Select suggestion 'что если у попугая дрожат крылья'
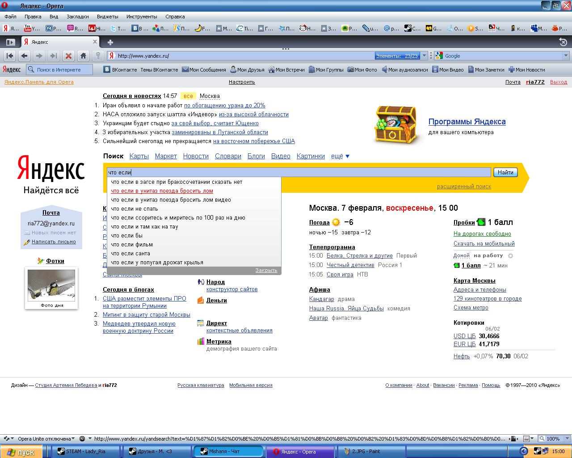 194,263
